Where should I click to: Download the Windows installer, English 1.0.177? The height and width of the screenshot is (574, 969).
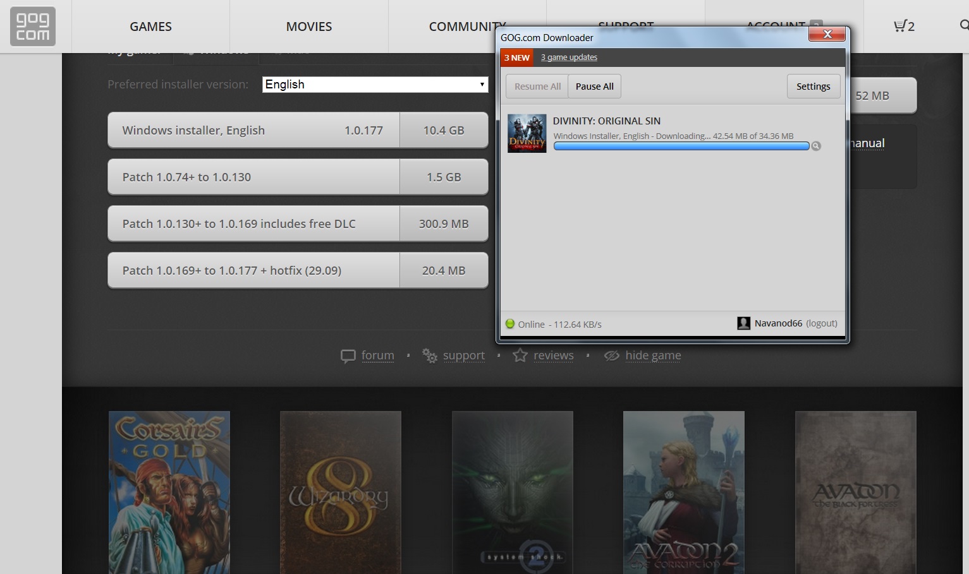[x=253, y=130]
